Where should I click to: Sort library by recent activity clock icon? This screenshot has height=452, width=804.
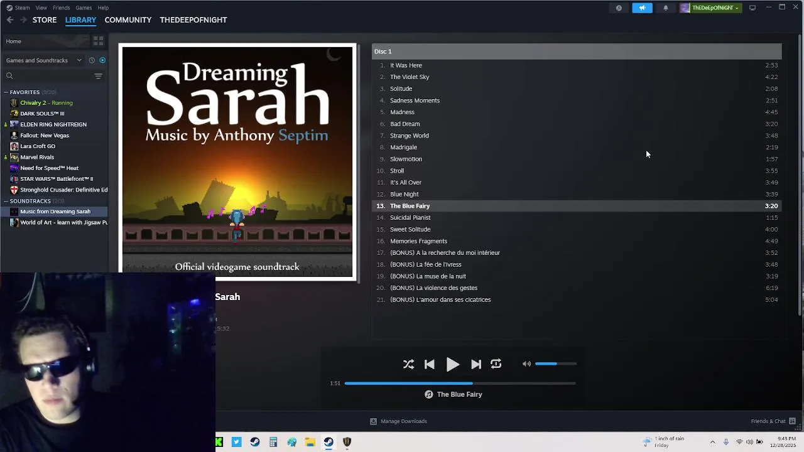pos(92,60)
